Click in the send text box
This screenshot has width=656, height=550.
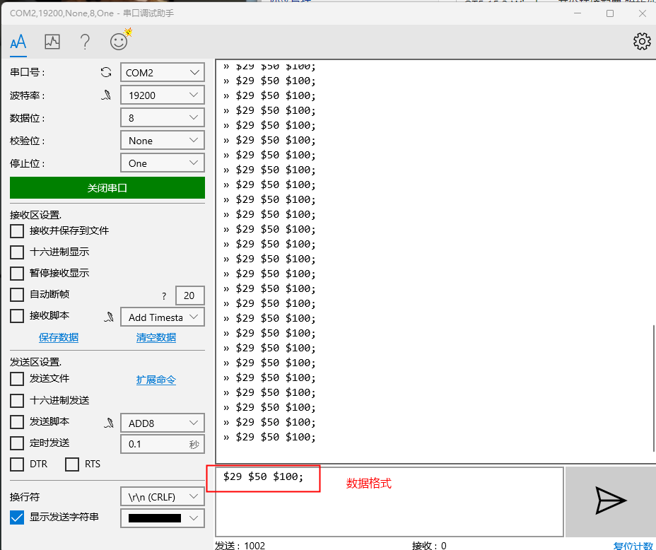[x=389, y=501]
